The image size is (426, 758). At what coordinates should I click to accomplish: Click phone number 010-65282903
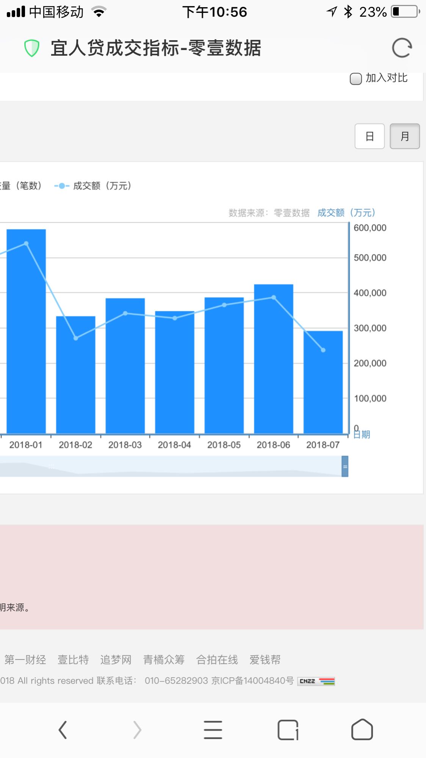tap(176, 681)
